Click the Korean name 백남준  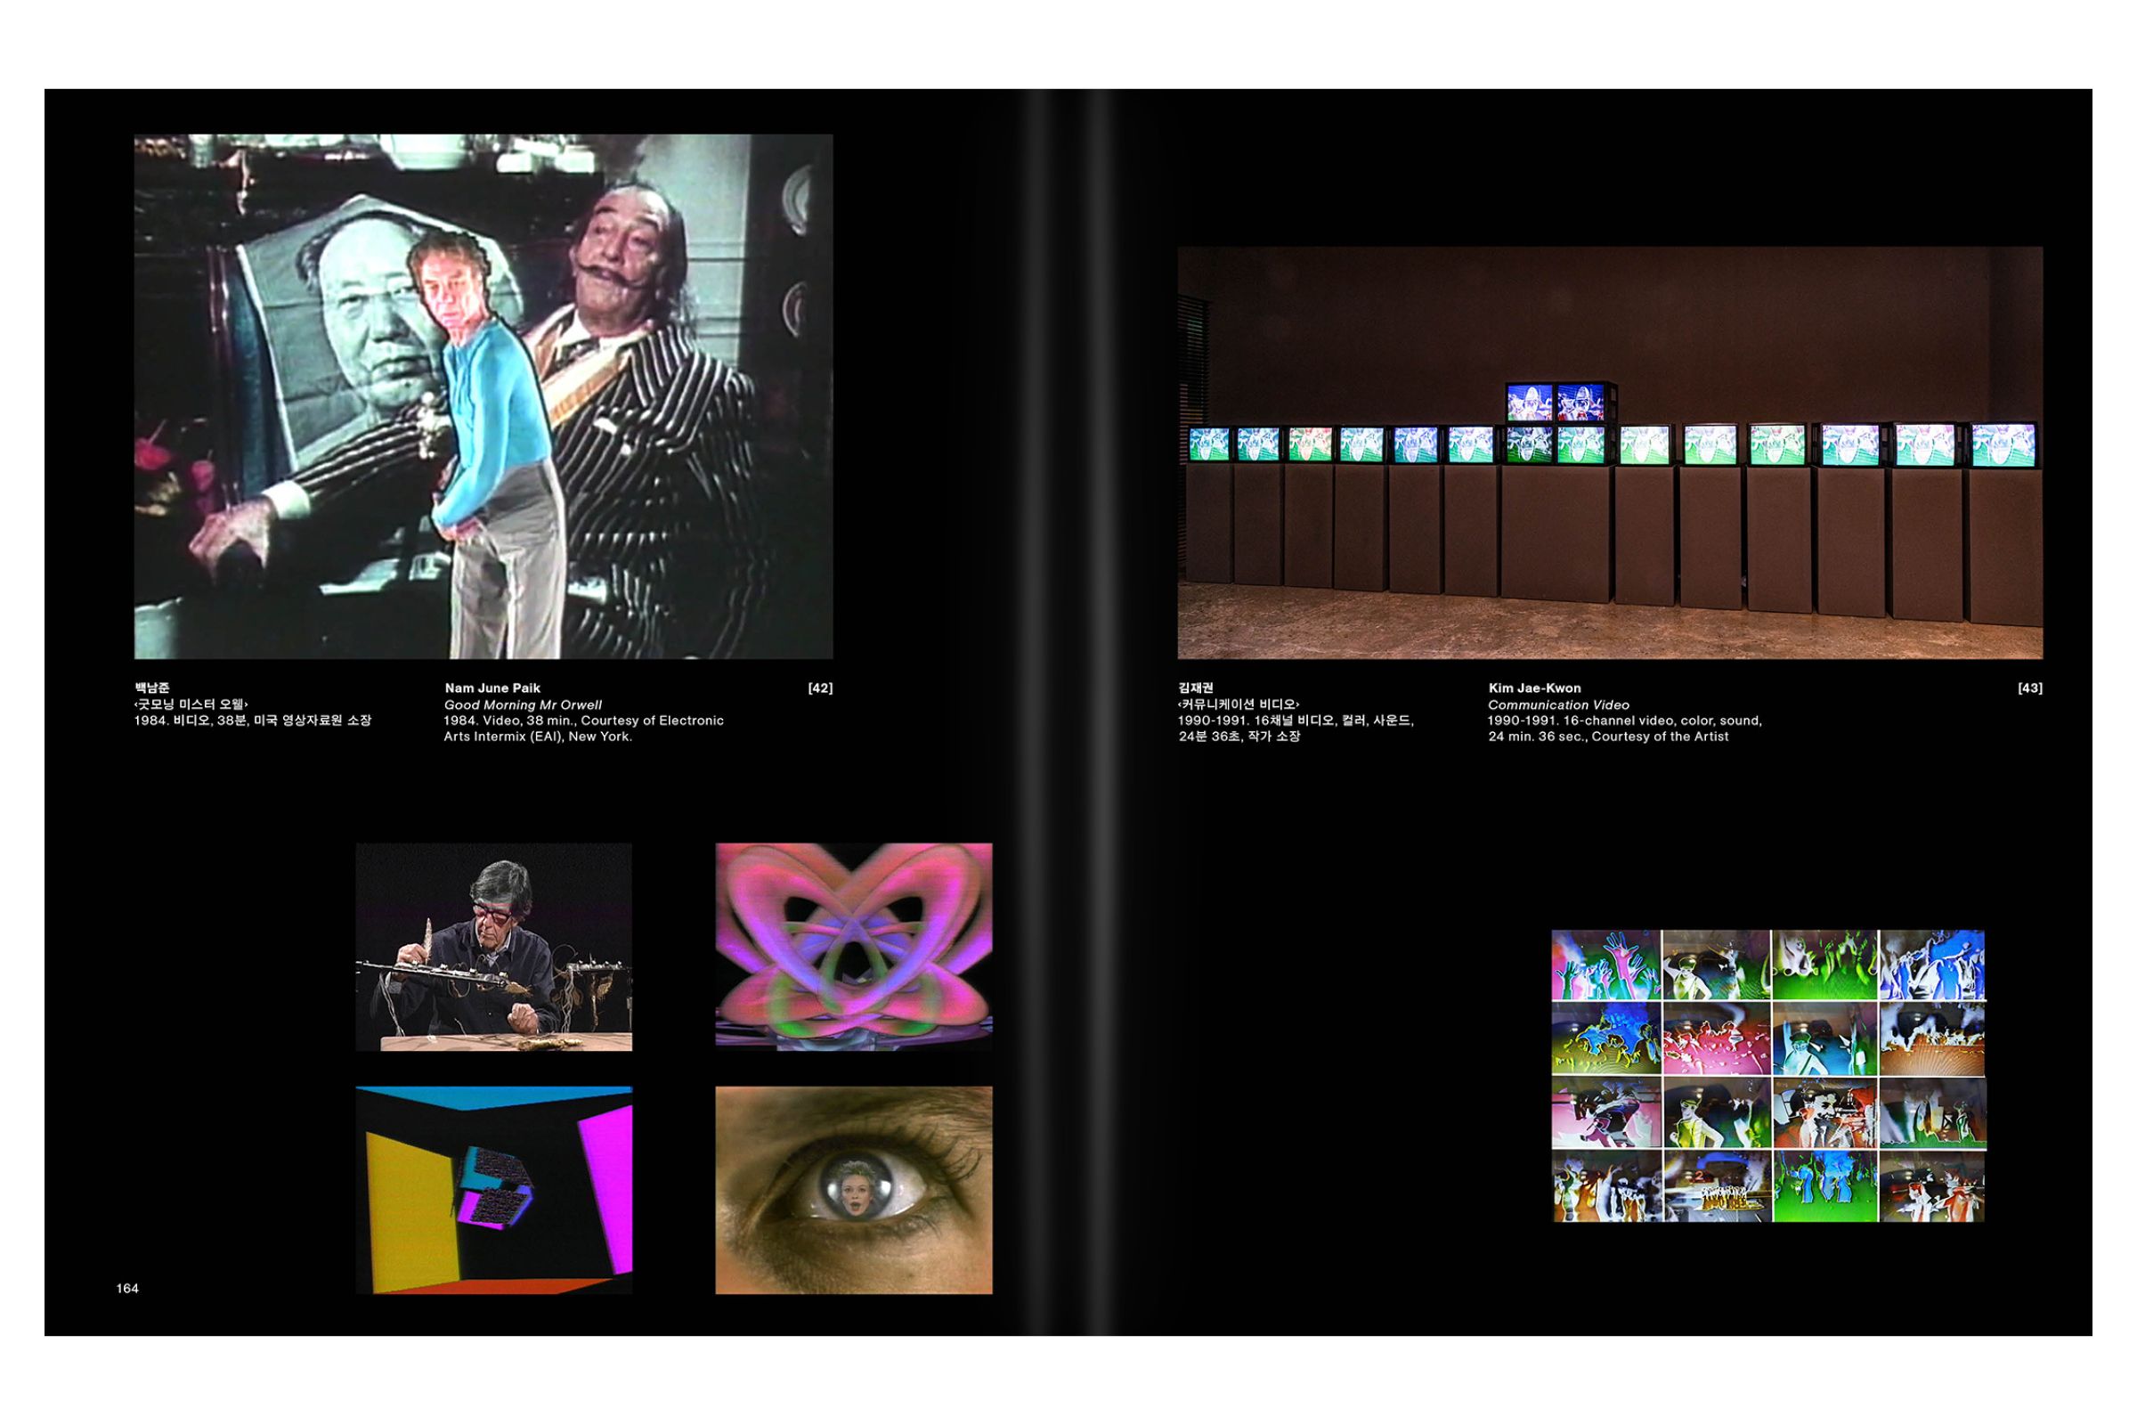[151, 688]
